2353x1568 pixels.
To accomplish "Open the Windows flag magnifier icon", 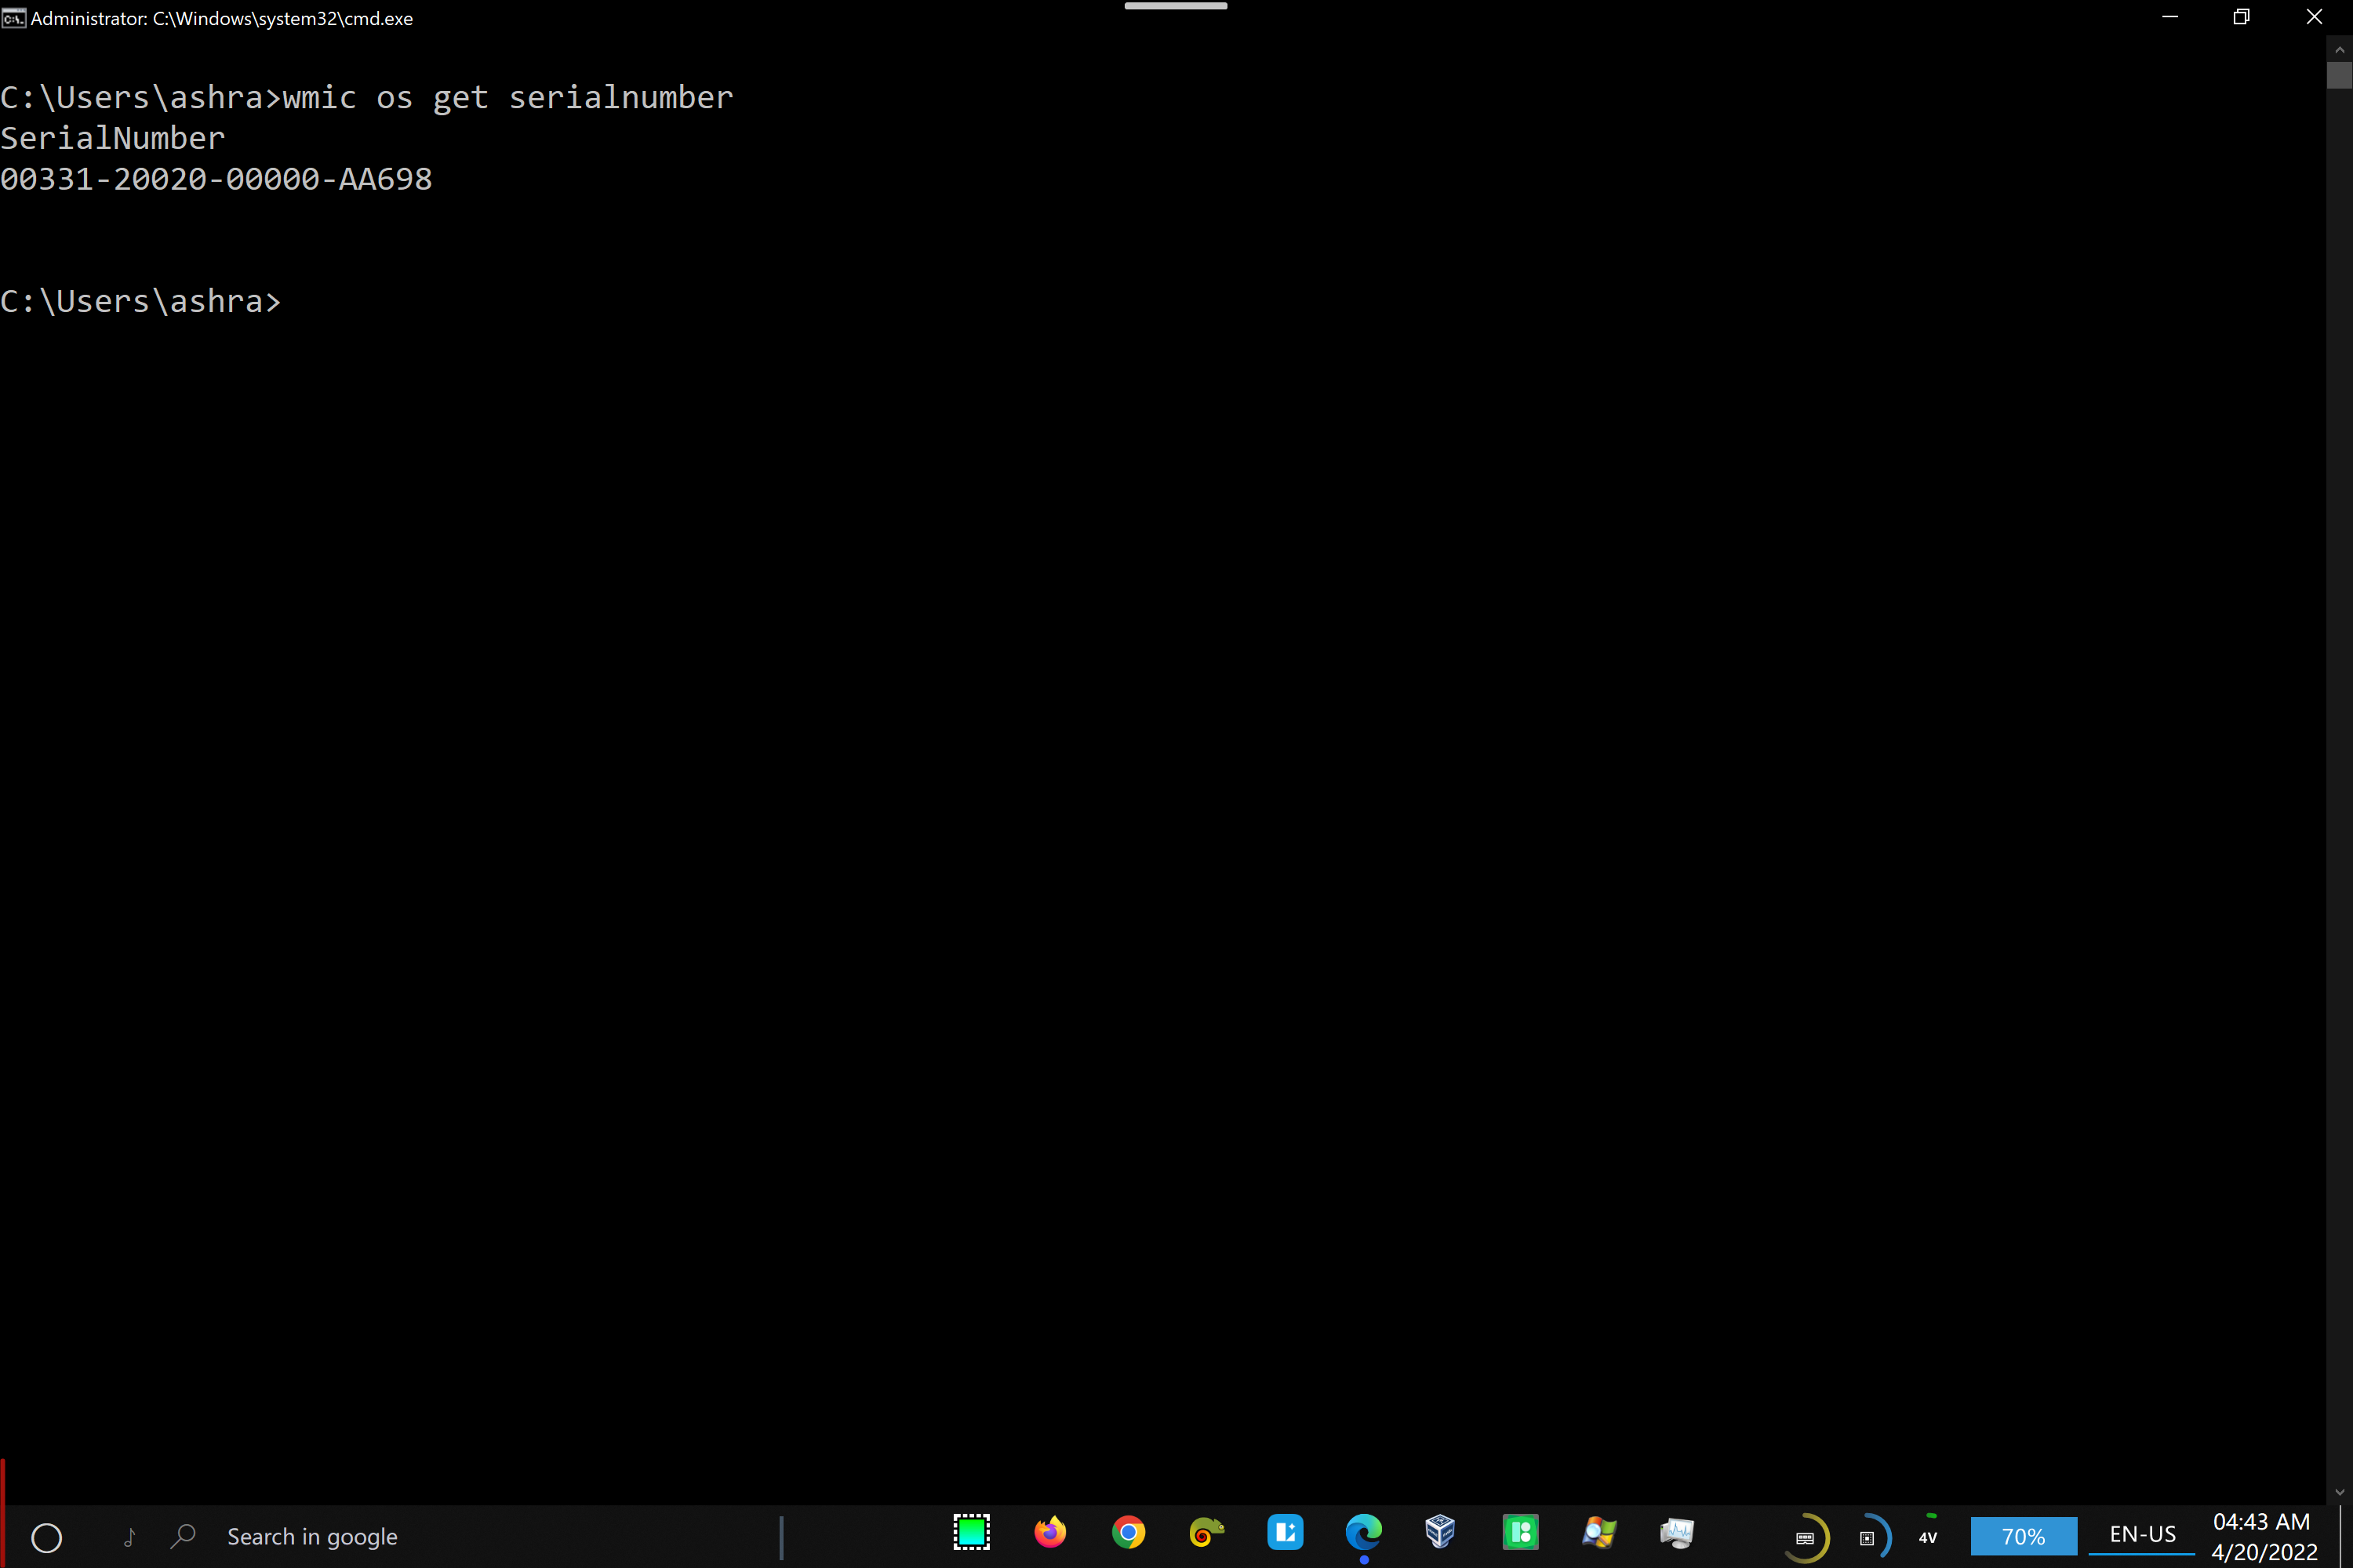I will click(x=1598, y=1533).
